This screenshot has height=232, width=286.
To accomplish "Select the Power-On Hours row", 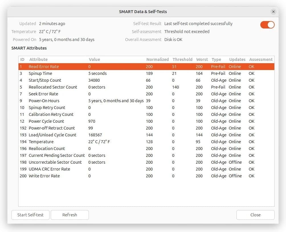I will point(44,101).
